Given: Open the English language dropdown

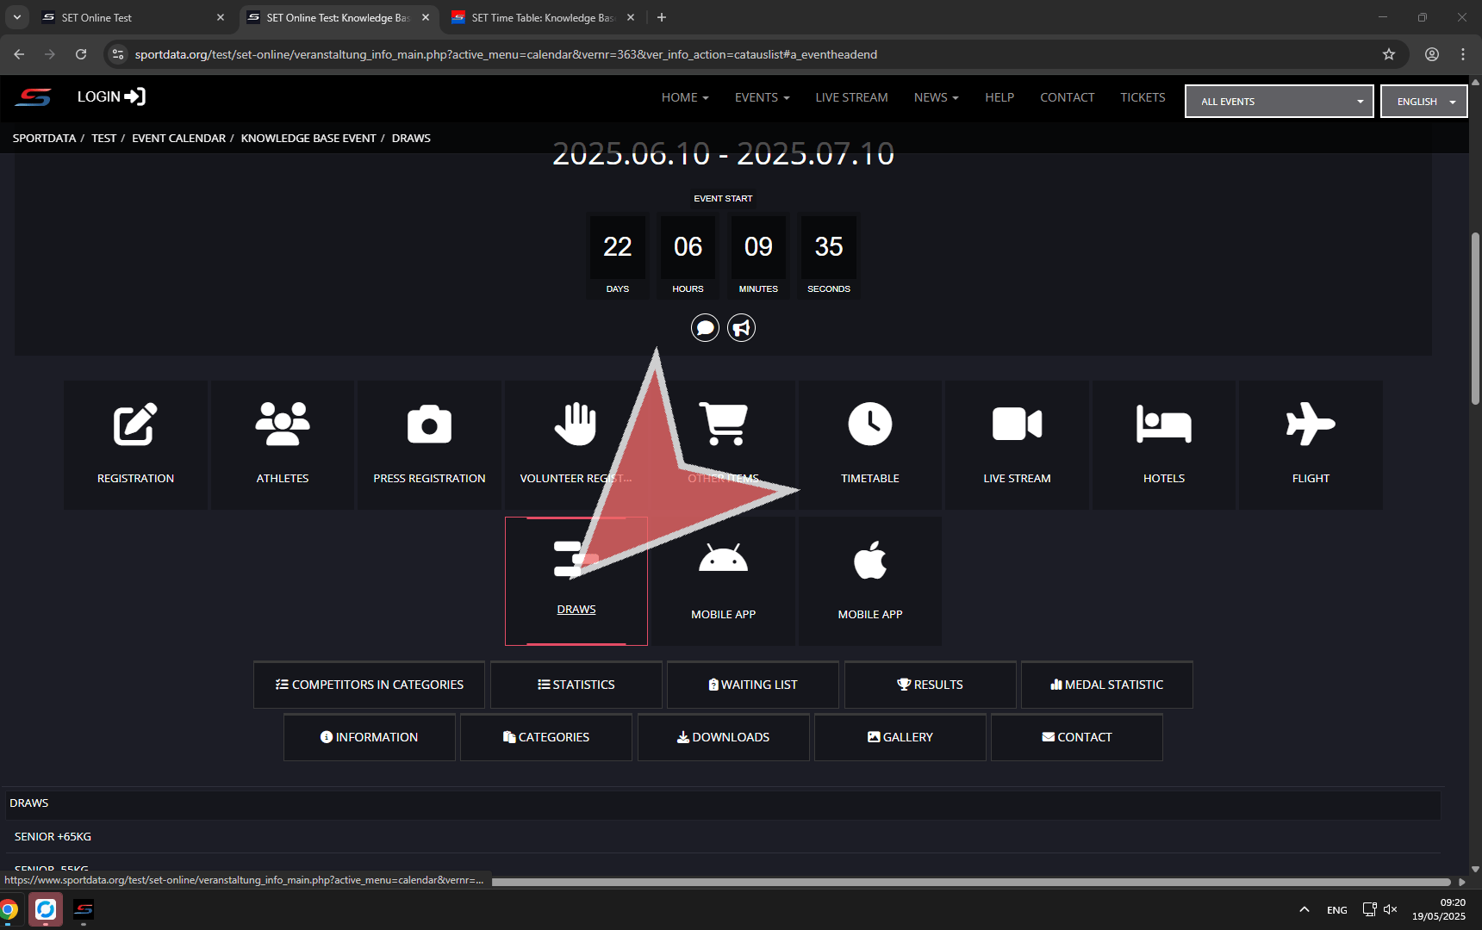Looking at the screenshot, I should point(1423,102).
